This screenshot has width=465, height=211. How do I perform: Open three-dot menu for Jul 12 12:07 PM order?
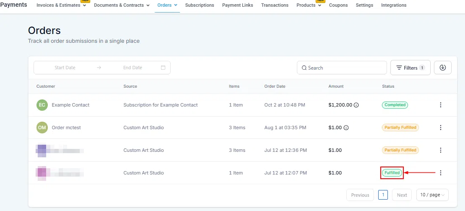[440, 173]
